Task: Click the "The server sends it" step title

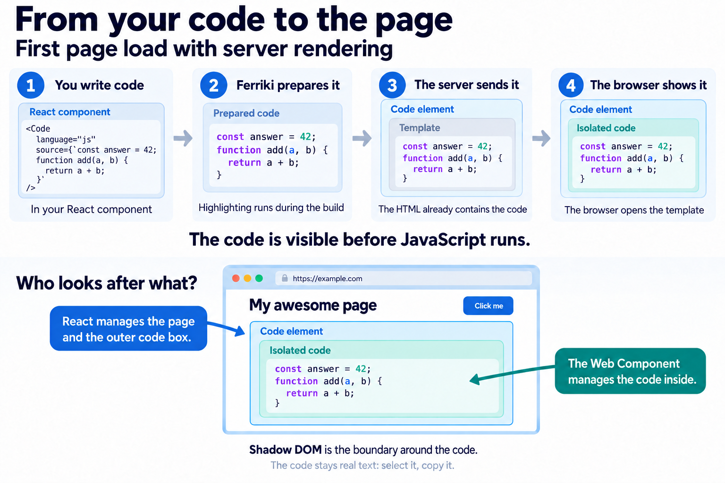Action: tap(466, 85)
